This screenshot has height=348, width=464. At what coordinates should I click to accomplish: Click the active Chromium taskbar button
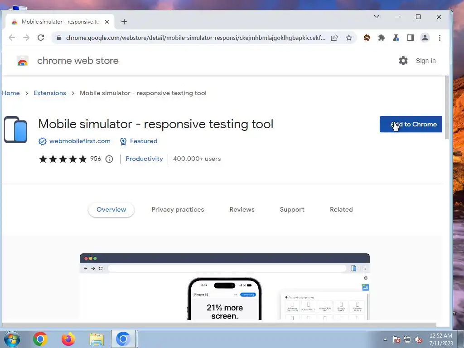123,339
